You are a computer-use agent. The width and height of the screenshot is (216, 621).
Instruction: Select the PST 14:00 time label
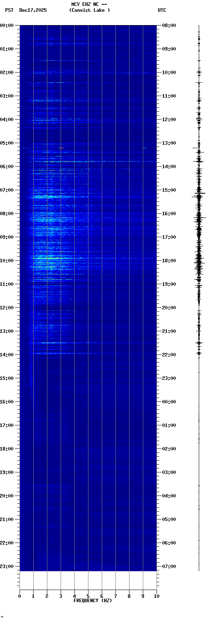(7, 355)
